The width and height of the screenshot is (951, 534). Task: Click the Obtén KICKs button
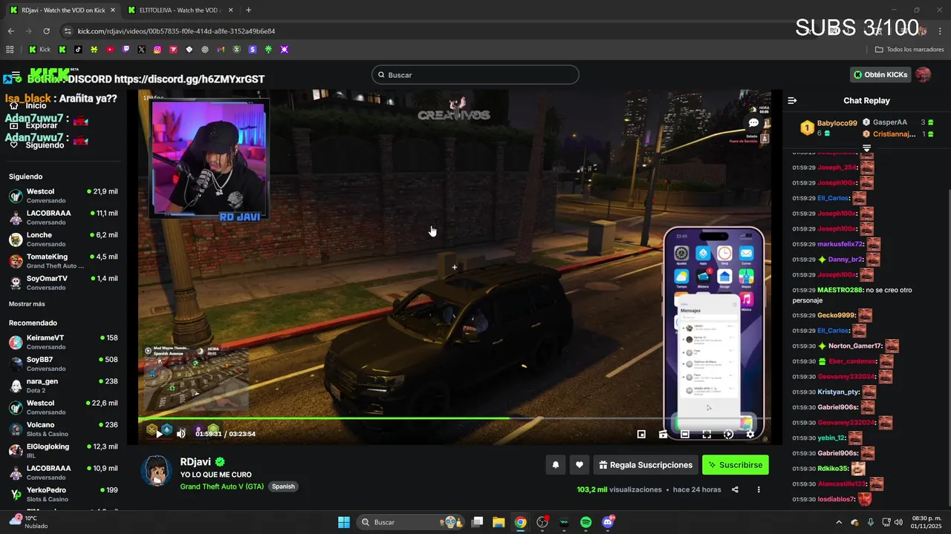coord(880,74)
